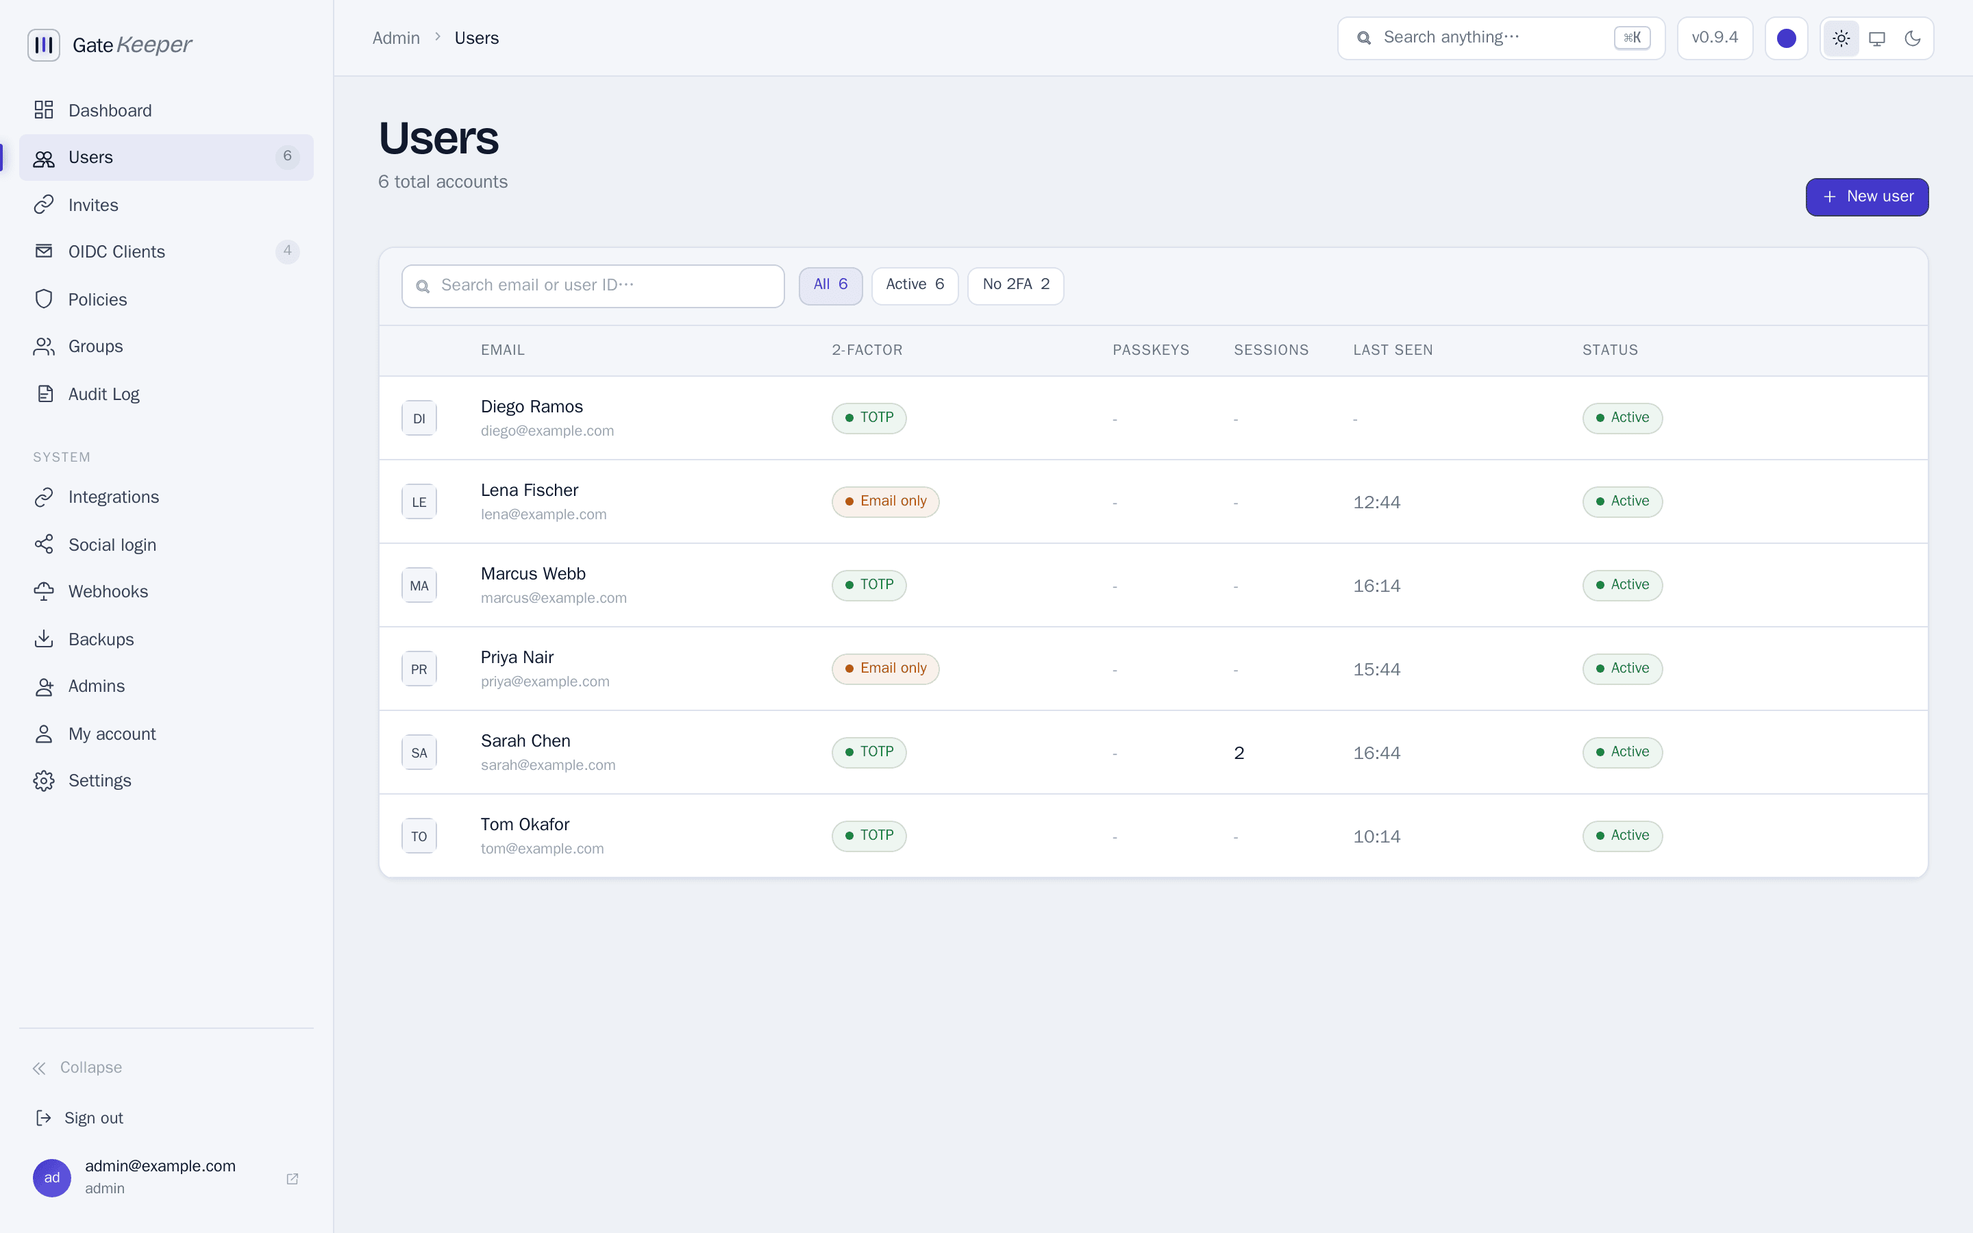This screenshot has width=1973, height=1233.
Task: Click the Groups icon in sidebar
Action: [44, 347]
